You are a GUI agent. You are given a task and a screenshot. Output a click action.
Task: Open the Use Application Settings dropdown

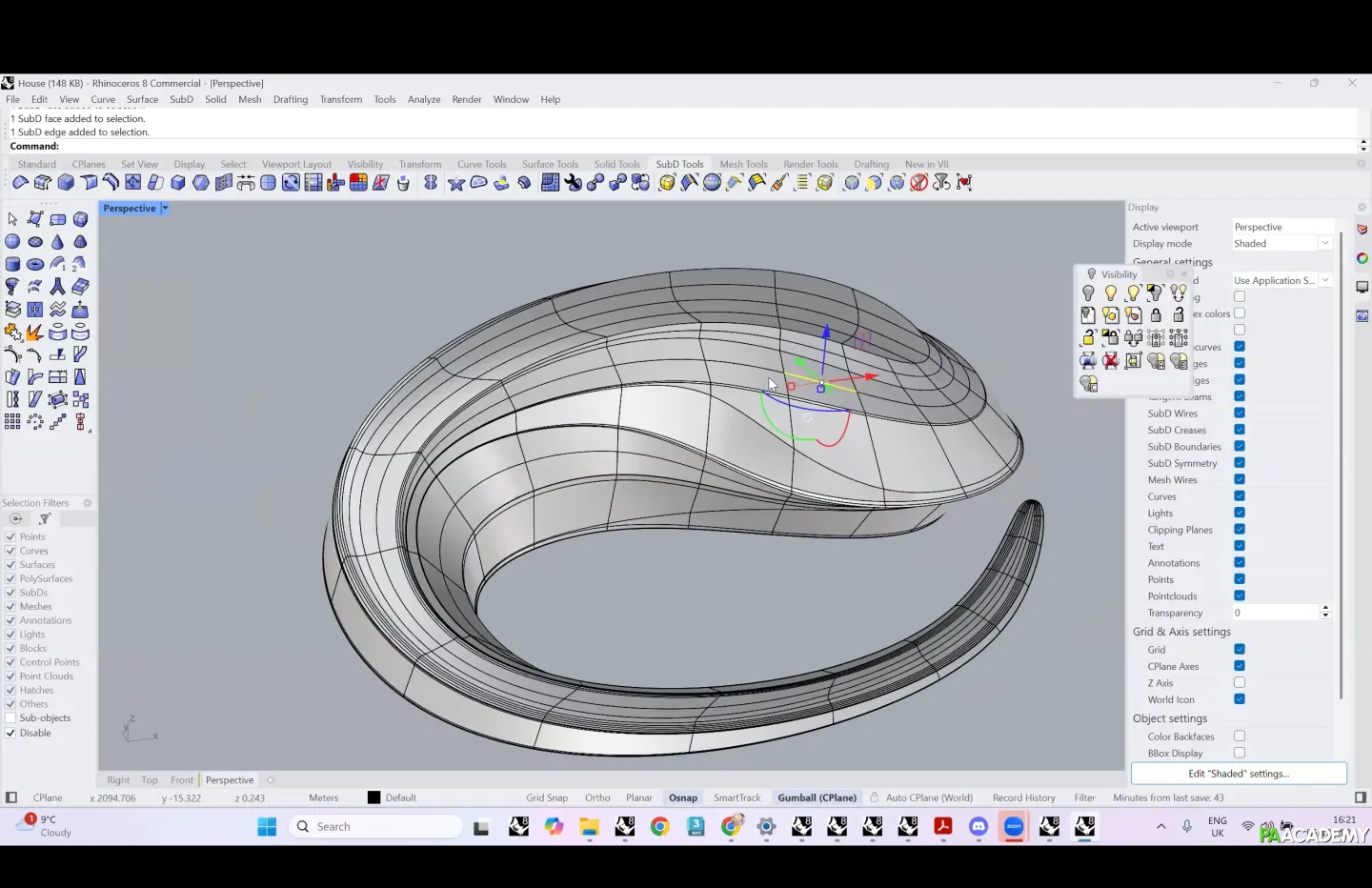coord(1325,281)
